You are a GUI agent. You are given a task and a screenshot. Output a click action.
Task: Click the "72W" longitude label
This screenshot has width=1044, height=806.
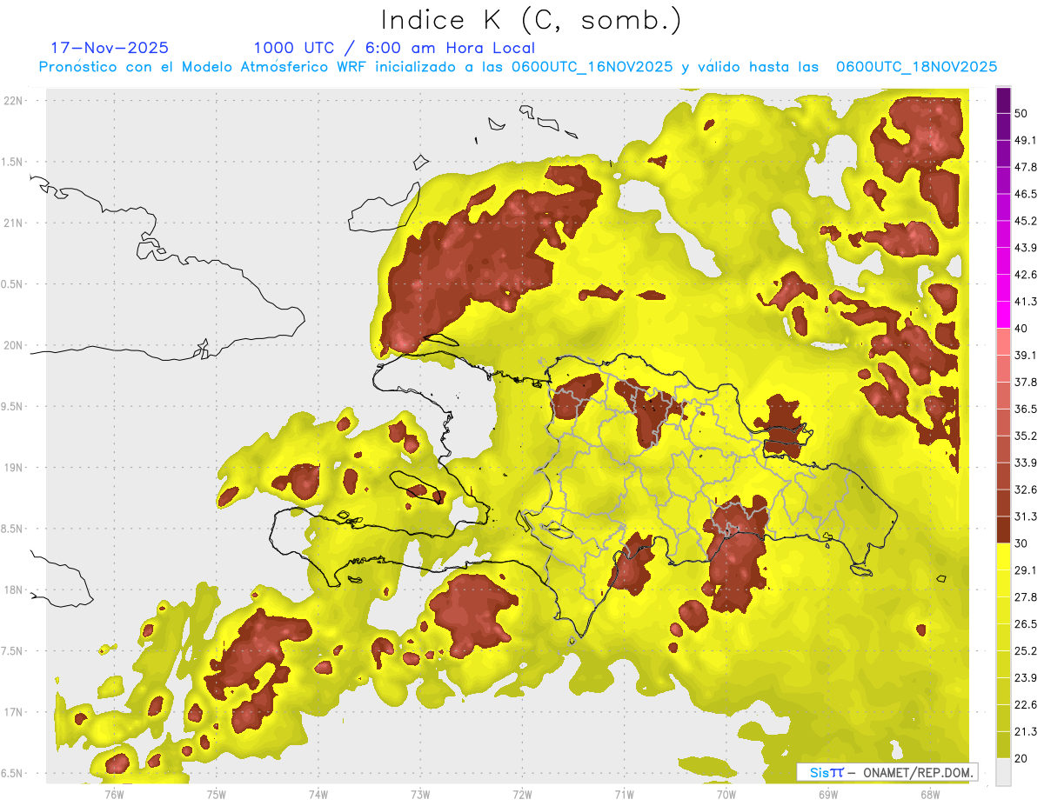click(x=522, y=794)
